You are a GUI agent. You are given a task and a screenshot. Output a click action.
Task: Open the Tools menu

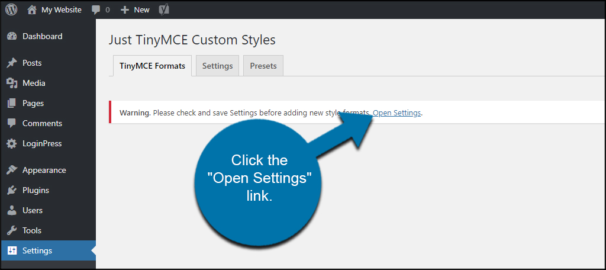48,230
